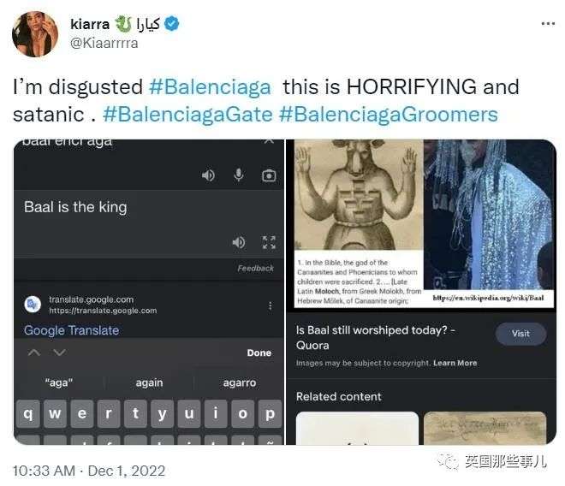
Task: Open the camera translate icon
Action: (x=269, y=175)
